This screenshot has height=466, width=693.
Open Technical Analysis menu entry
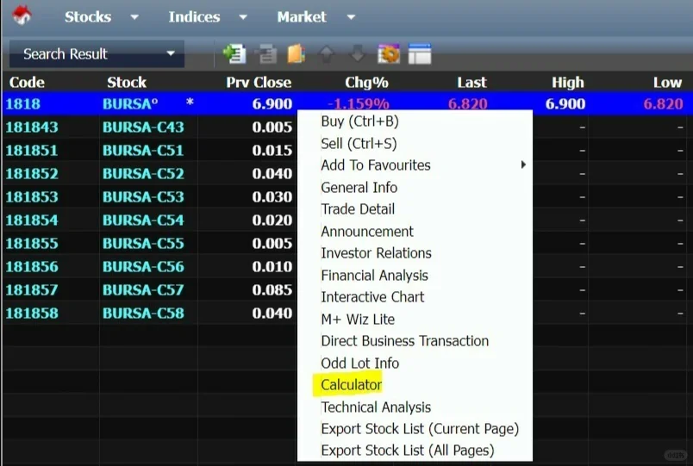376,407
